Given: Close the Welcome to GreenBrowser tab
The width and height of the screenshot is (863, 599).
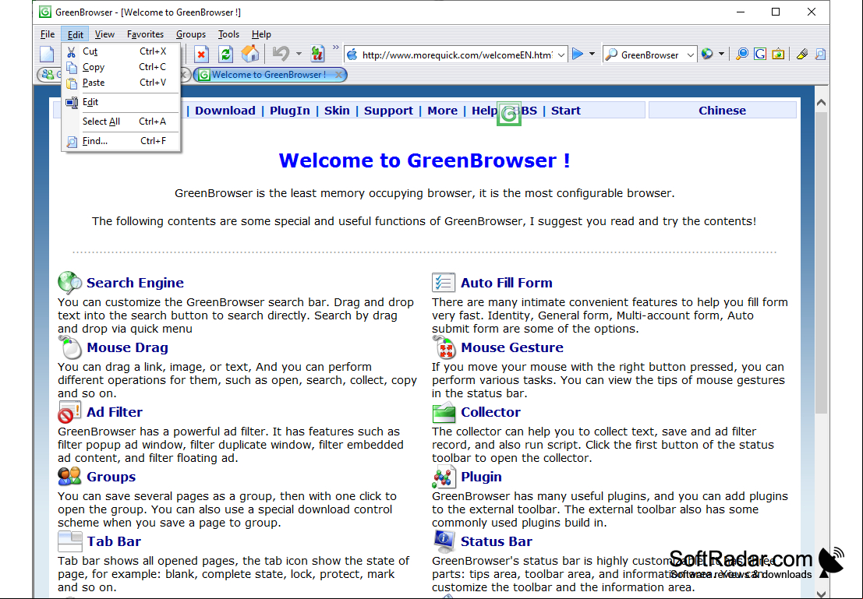Looking at the screenshot, I should 338,74.
